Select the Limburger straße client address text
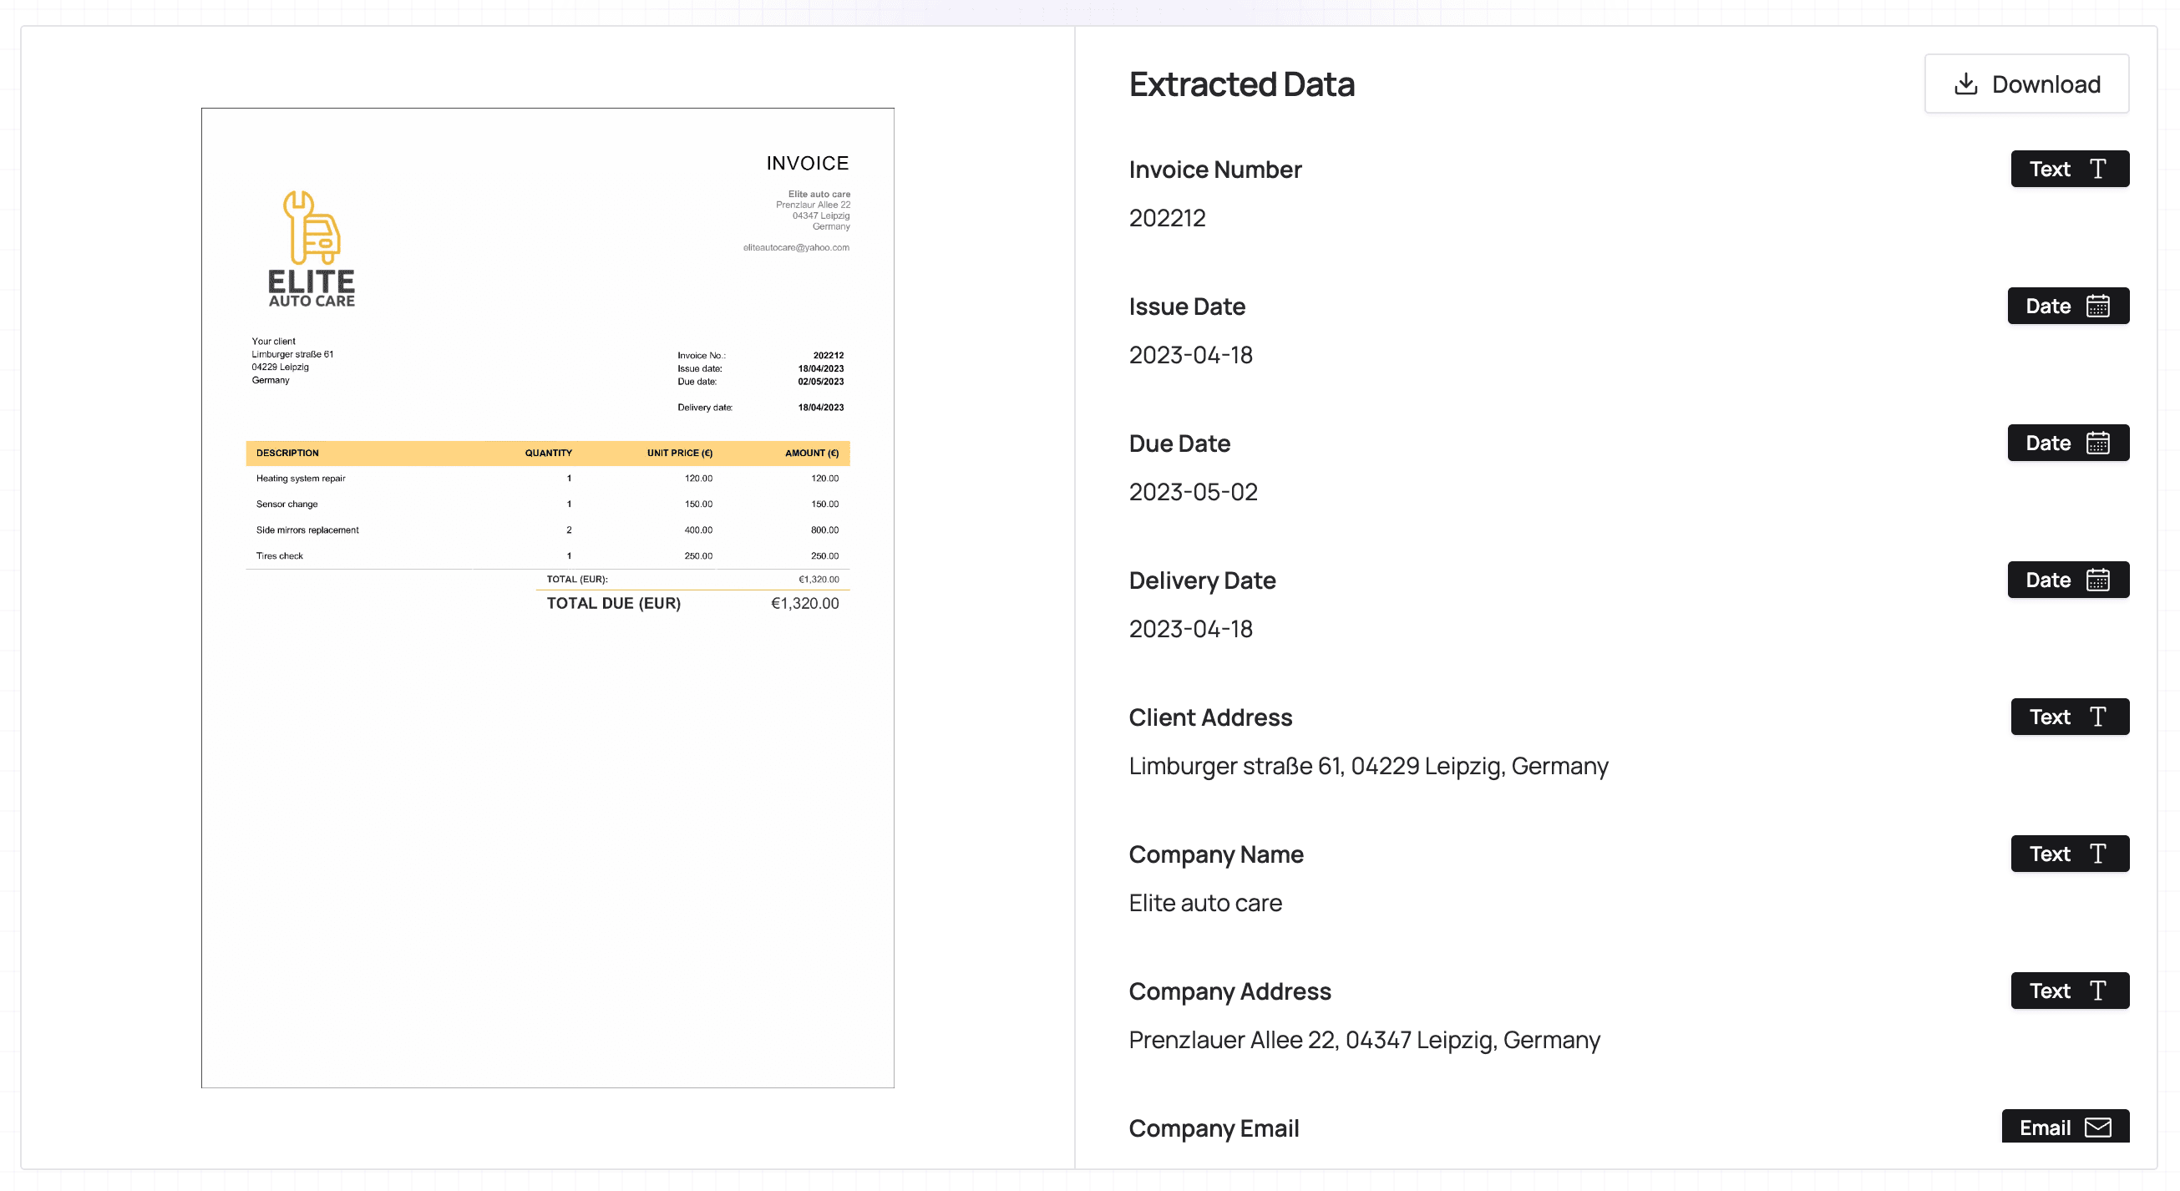2180x1191 pixels. (x=1368, y=767)
